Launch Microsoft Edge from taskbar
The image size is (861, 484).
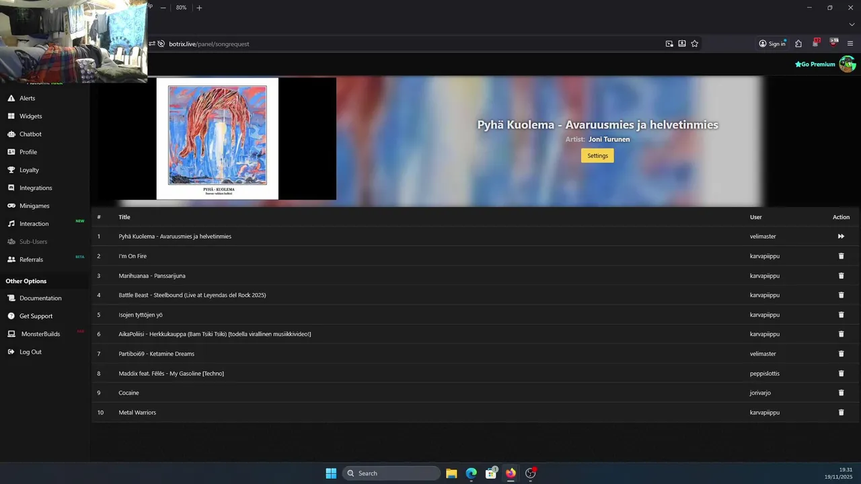tap(472, 473)
